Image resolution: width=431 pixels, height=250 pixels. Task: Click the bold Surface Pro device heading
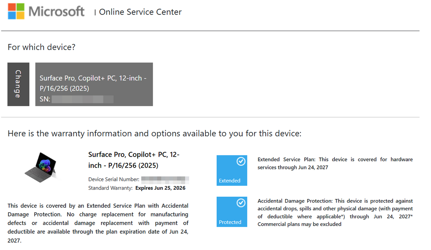click(x=134, y=160)
